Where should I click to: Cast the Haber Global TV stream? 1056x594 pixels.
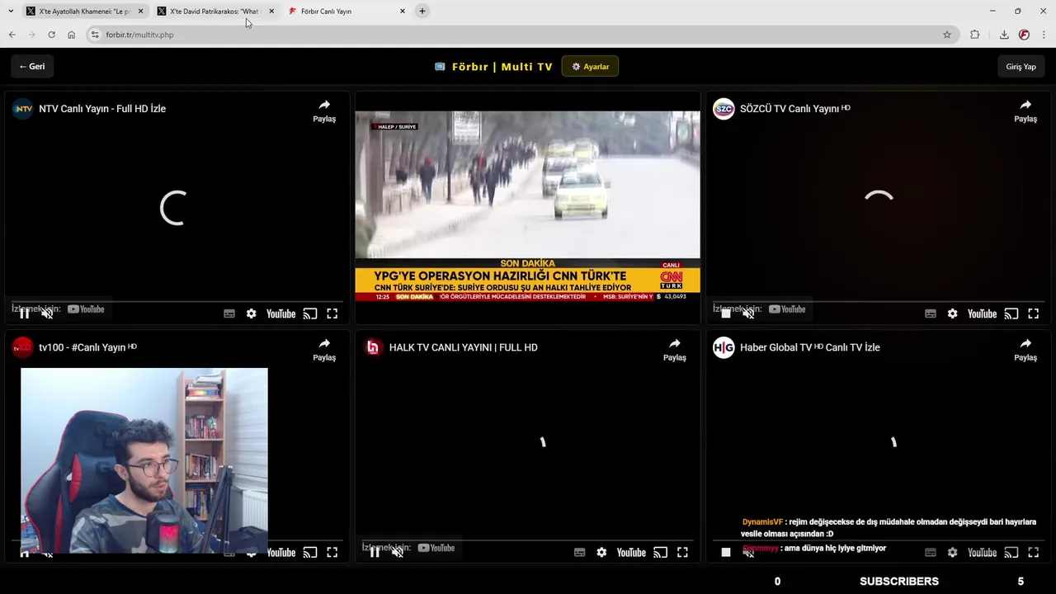1011,553
